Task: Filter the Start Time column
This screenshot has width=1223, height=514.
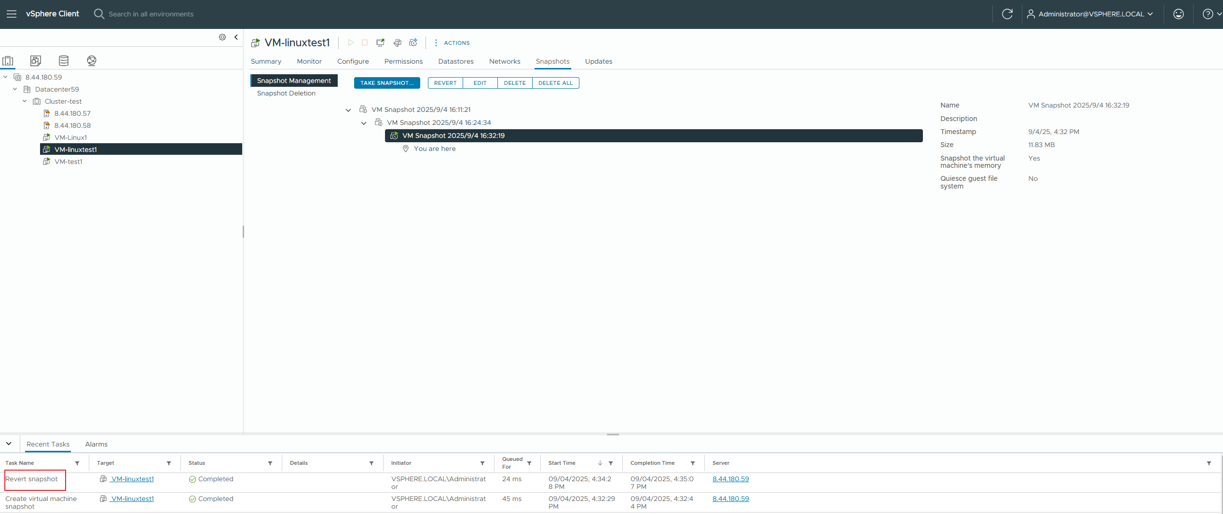Action: [611, 463]
